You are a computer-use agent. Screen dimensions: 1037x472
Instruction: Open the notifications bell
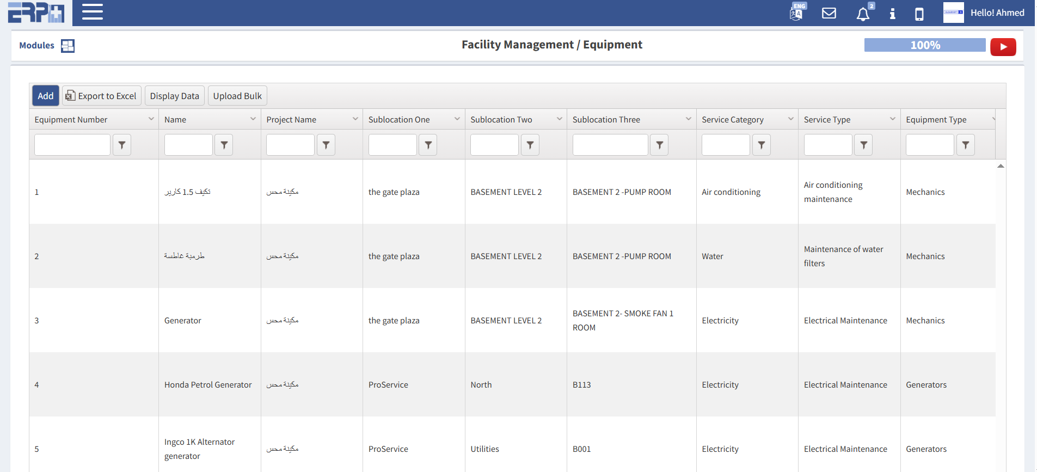pyautogui.click(x=863, y=14)
